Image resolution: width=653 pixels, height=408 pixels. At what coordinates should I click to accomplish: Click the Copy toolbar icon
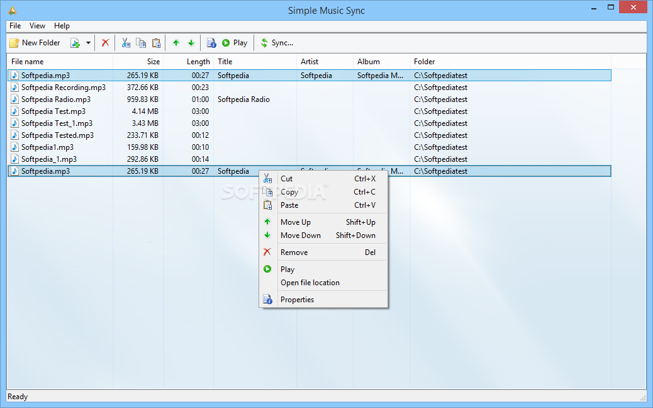click(x=141, y=43)
